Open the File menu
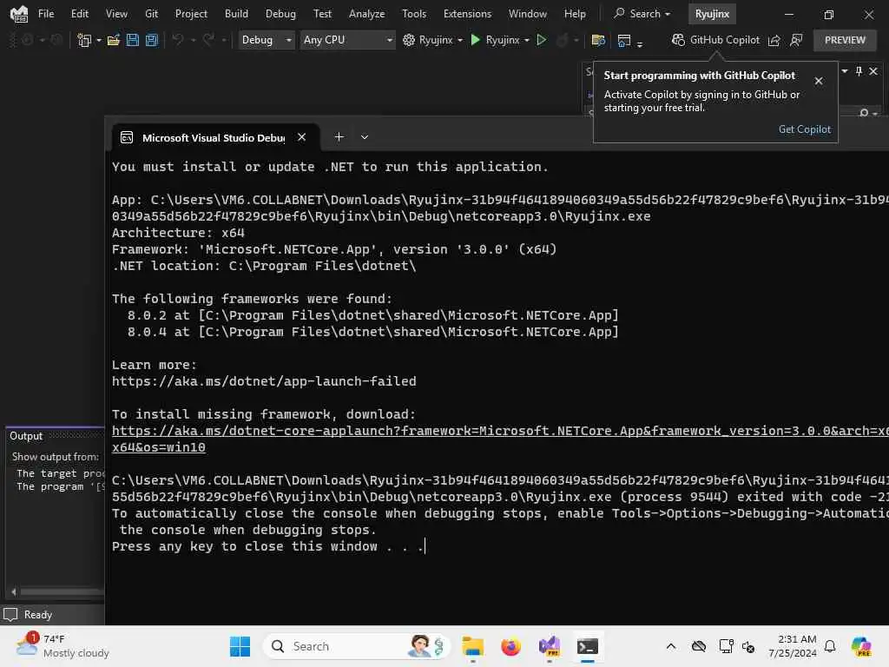889x667 pixels. 46,14
